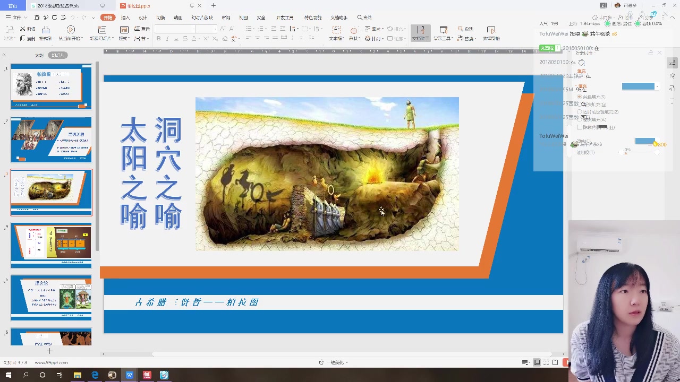This screenshot has width=680, height=382.
Task: Toggle Bold formatting
Action: [x=158, y=39]
